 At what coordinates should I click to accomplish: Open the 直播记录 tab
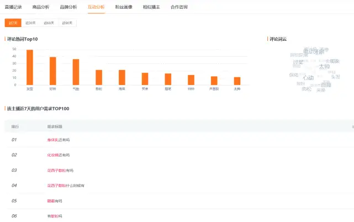coord(13,7)
